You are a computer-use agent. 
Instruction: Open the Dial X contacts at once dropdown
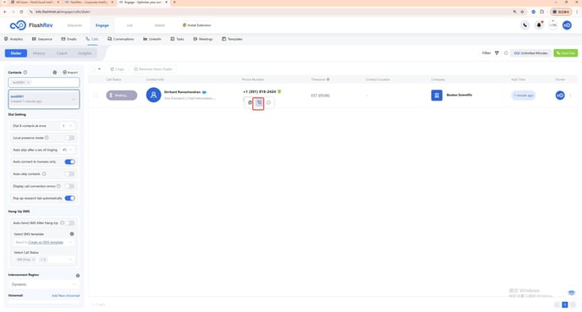pos(68,126)
